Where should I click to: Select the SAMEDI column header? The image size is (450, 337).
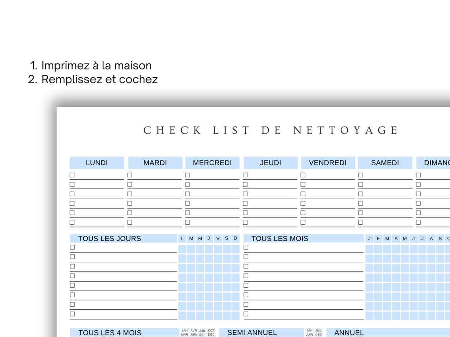point(385,162)
